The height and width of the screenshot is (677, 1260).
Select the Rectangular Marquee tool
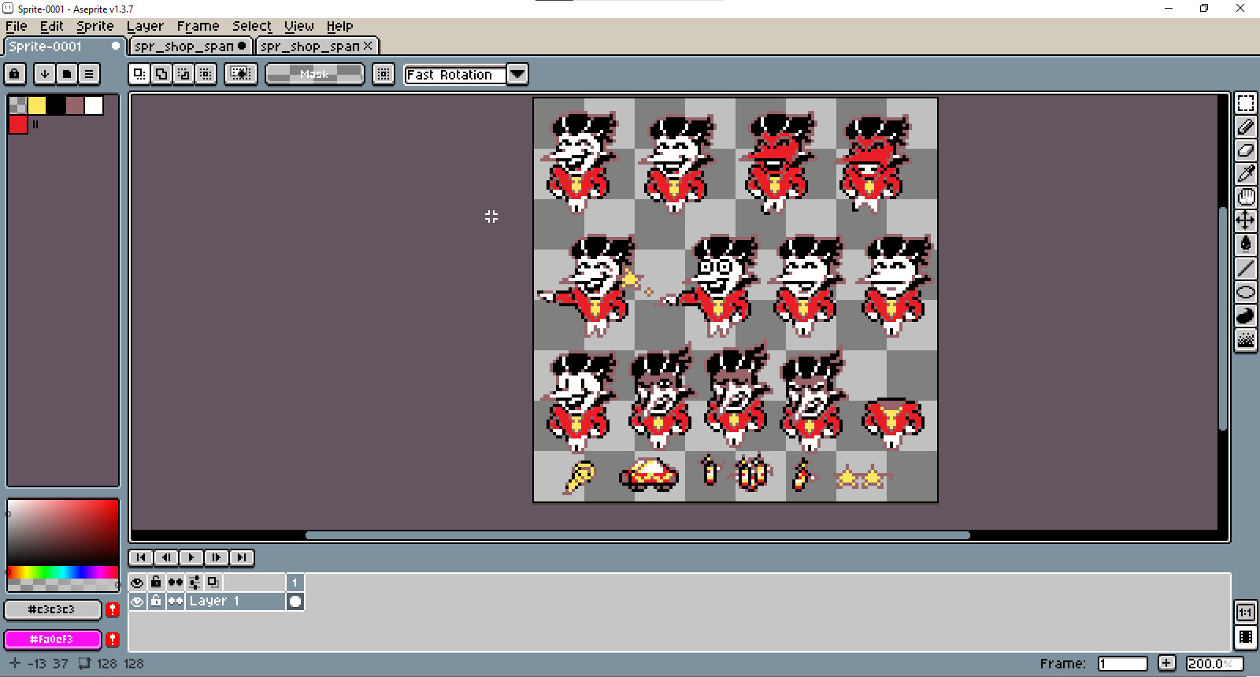coord(1245,103)
